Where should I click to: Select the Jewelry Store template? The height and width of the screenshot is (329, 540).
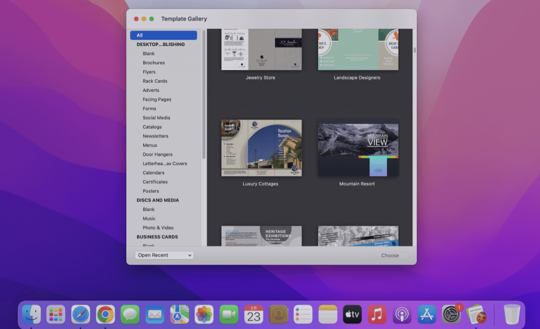(261, 49)
